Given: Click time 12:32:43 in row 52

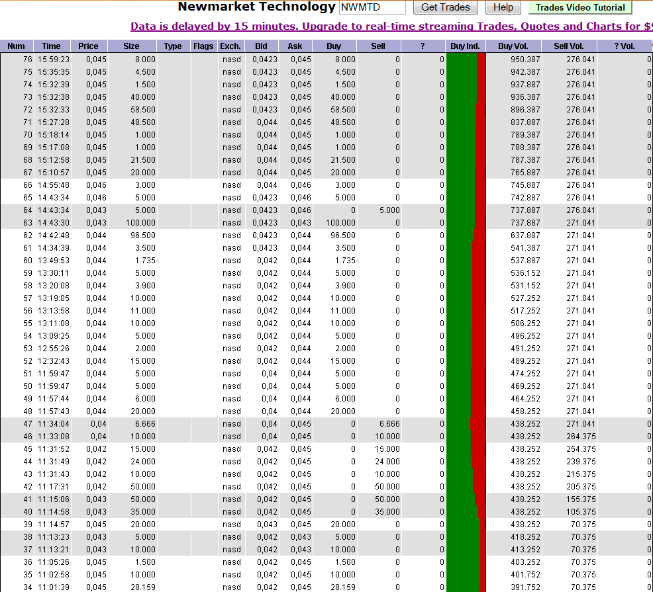Looking at the screenshot, I should [53, 361].
